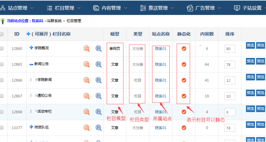Open the 栏目管理 menu

pos(64,8)
